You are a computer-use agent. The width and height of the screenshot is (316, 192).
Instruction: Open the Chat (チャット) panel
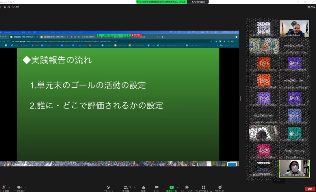tap(156, 187)
